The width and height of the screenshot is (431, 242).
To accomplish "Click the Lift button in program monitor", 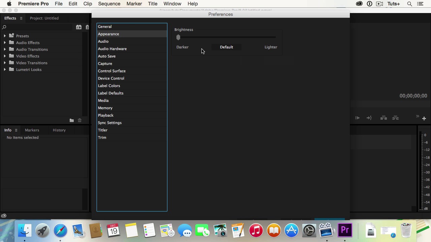I will (x=384, y=118).
